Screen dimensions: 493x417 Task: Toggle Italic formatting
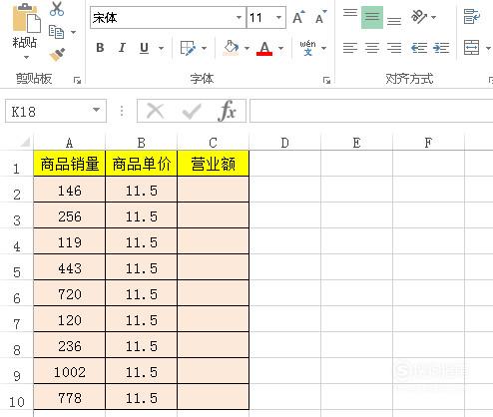(122, 48)
